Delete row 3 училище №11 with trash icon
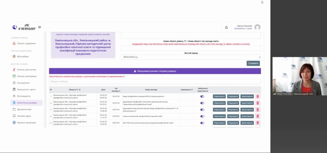Image resolution: width=327 pixels, height=153 pixels. pos(258,109)
